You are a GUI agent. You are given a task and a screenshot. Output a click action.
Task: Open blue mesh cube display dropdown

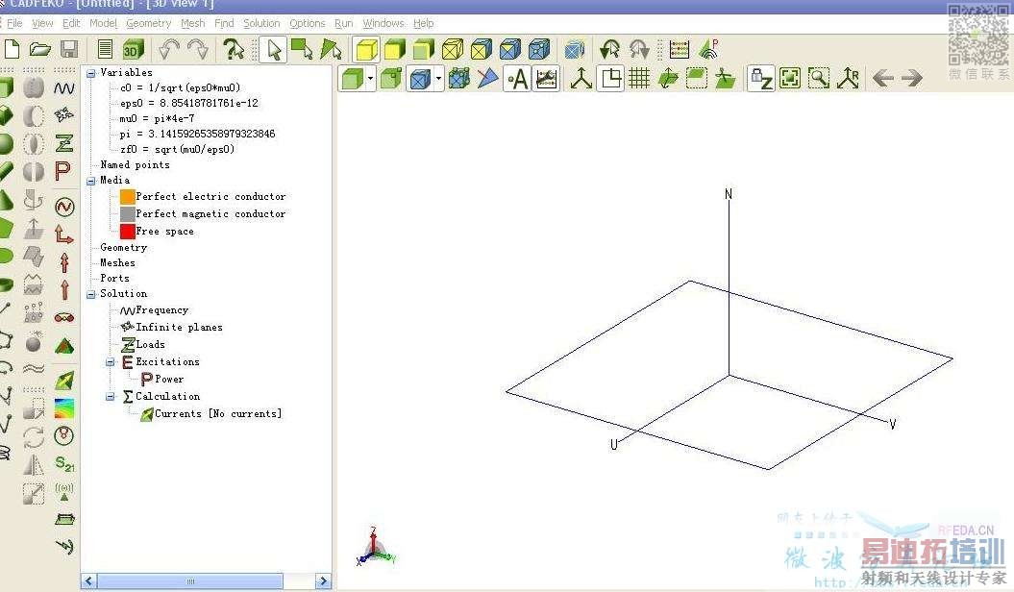438,79
